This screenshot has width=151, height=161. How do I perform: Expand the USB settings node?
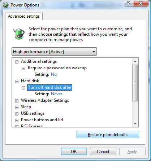[x=17, y=114]
